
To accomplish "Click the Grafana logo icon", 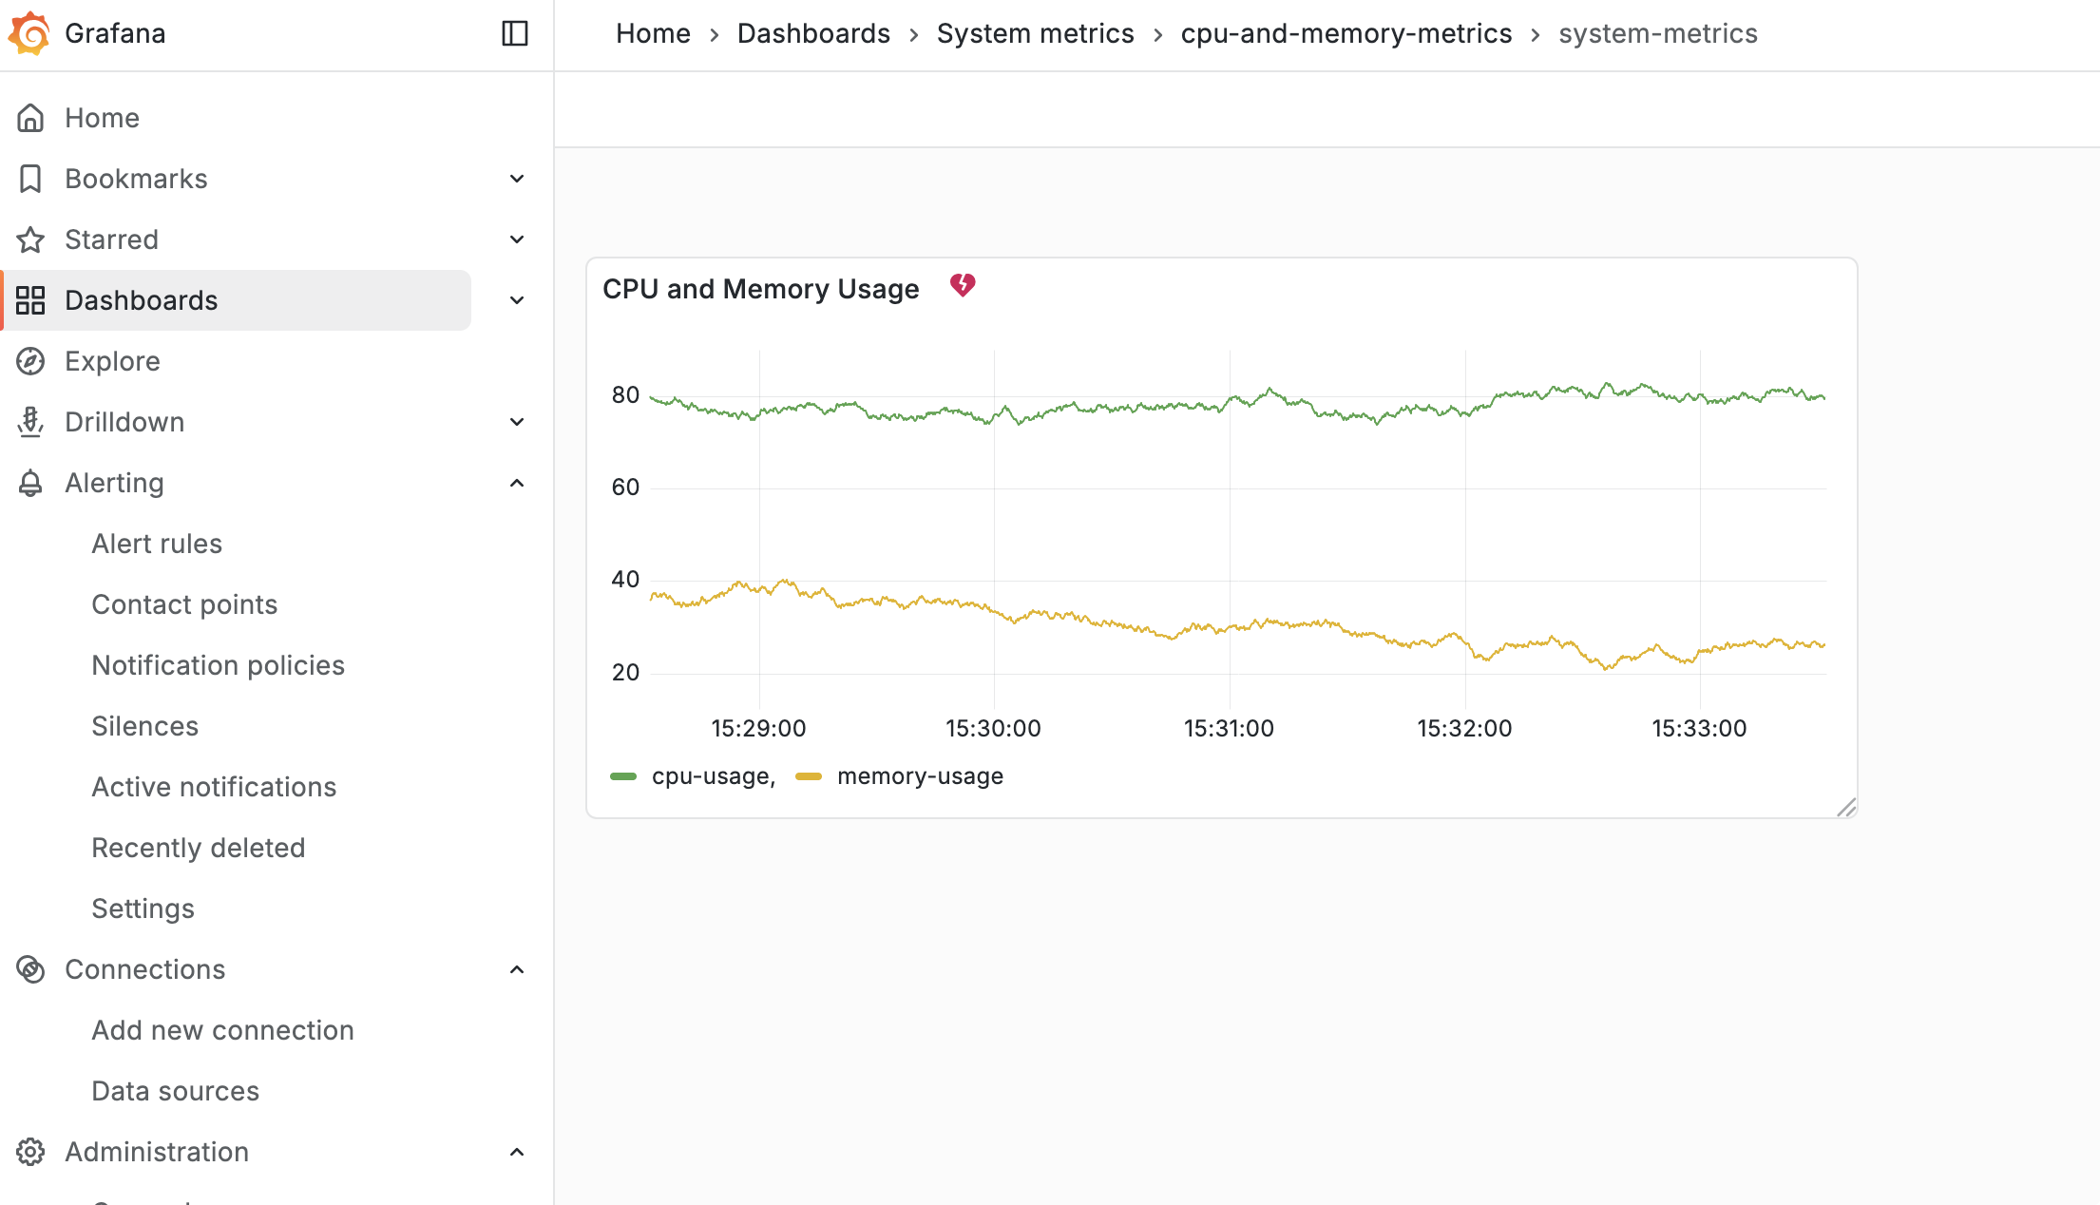I will [29, 33].
